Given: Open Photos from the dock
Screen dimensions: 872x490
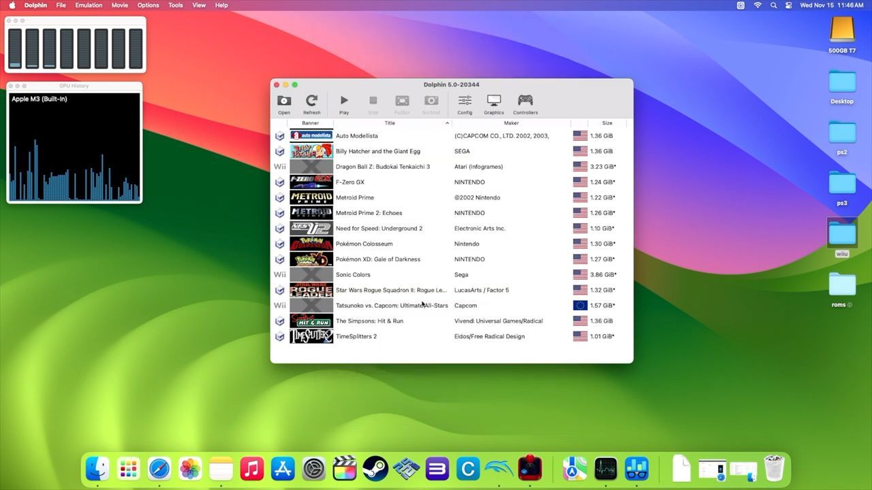Looking at the screenshot, I should 190,468.
